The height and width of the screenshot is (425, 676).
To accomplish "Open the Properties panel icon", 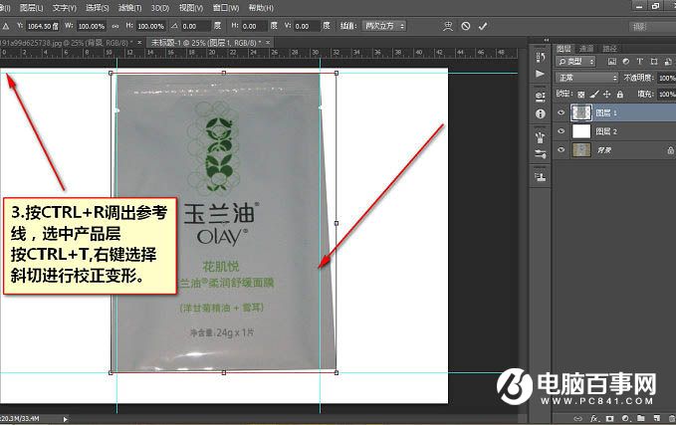I will (x=541, y=97).
